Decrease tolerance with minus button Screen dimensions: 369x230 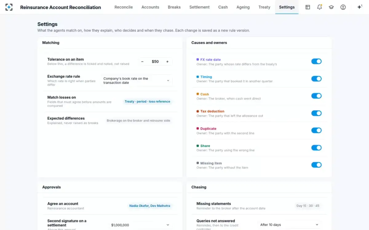click(142, 62)
